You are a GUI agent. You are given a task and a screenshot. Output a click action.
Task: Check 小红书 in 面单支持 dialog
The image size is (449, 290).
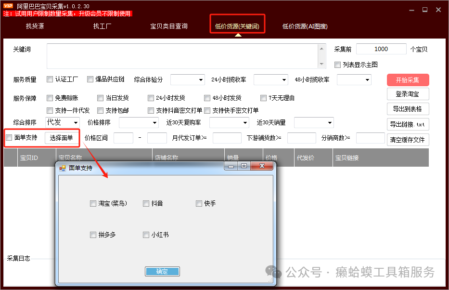coord(146,235)
